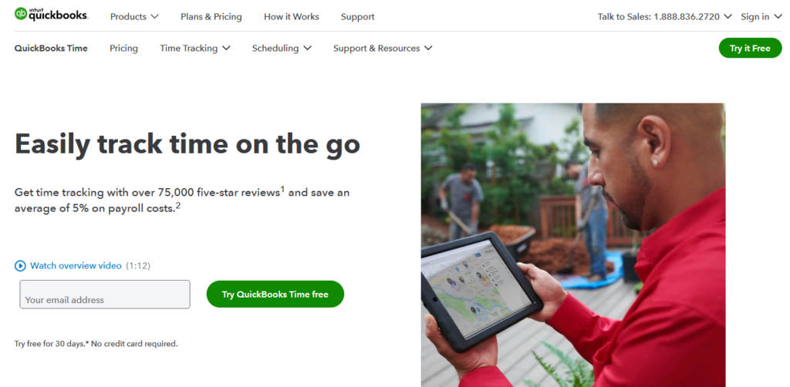Click the QuickBooks Time heading link
This screenshot has height=387, width=790.
(x=51, y=49)
